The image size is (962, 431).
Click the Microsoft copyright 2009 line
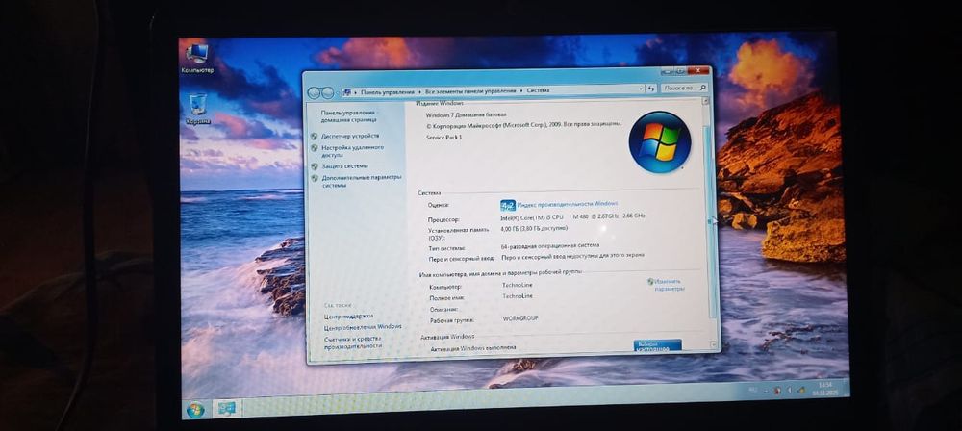pos(523,125)
